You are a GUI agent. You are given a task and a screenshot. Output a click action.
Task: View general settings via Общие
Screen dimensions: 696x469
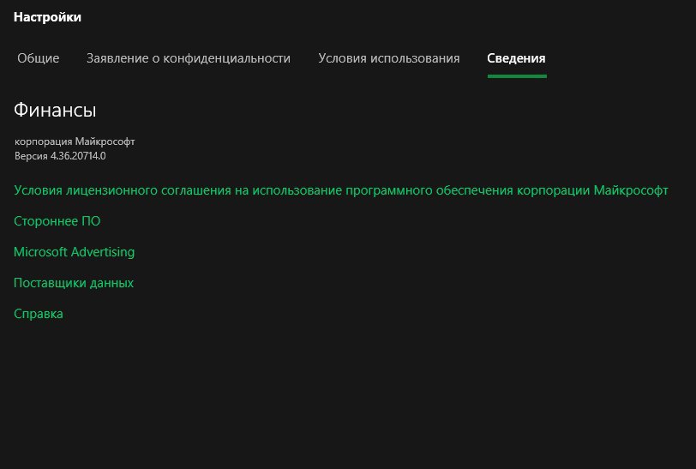point(39,58)
